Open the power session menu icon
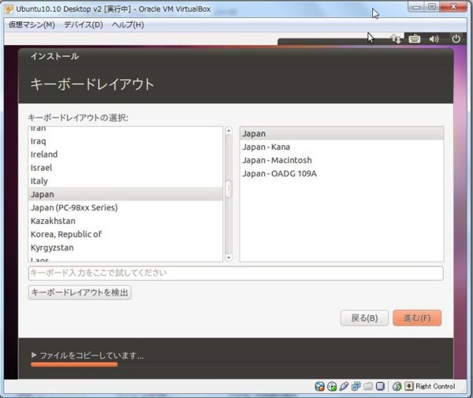Screen dimensions: 473x398 (456, 39)
